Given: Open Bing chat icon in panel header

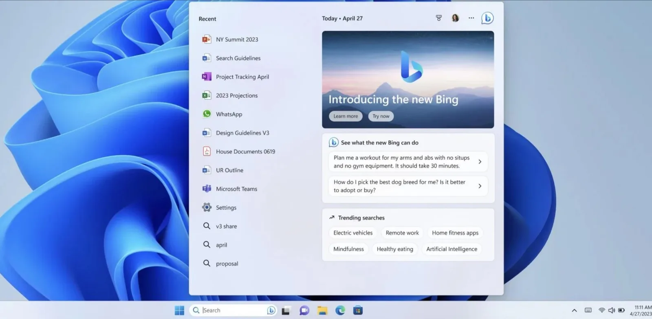Looking at the screenshot, I should pyautogui.click(x=487, y=18).
